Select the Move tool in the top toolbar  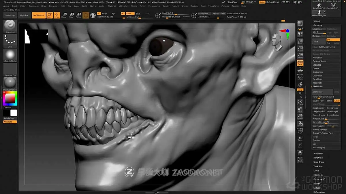64,16
